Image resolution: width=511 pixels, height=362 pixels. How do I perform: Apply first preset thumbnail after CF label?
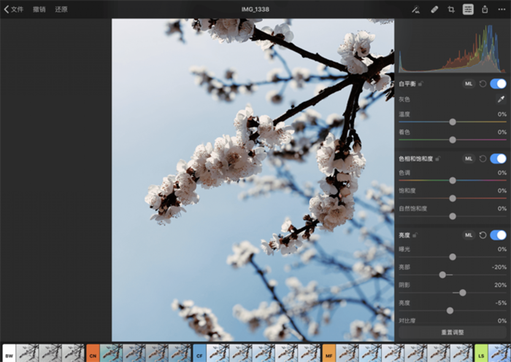218,354
